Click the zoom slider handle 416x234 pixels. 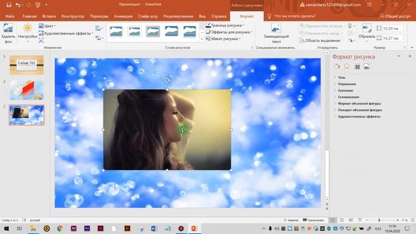point(379,220)
